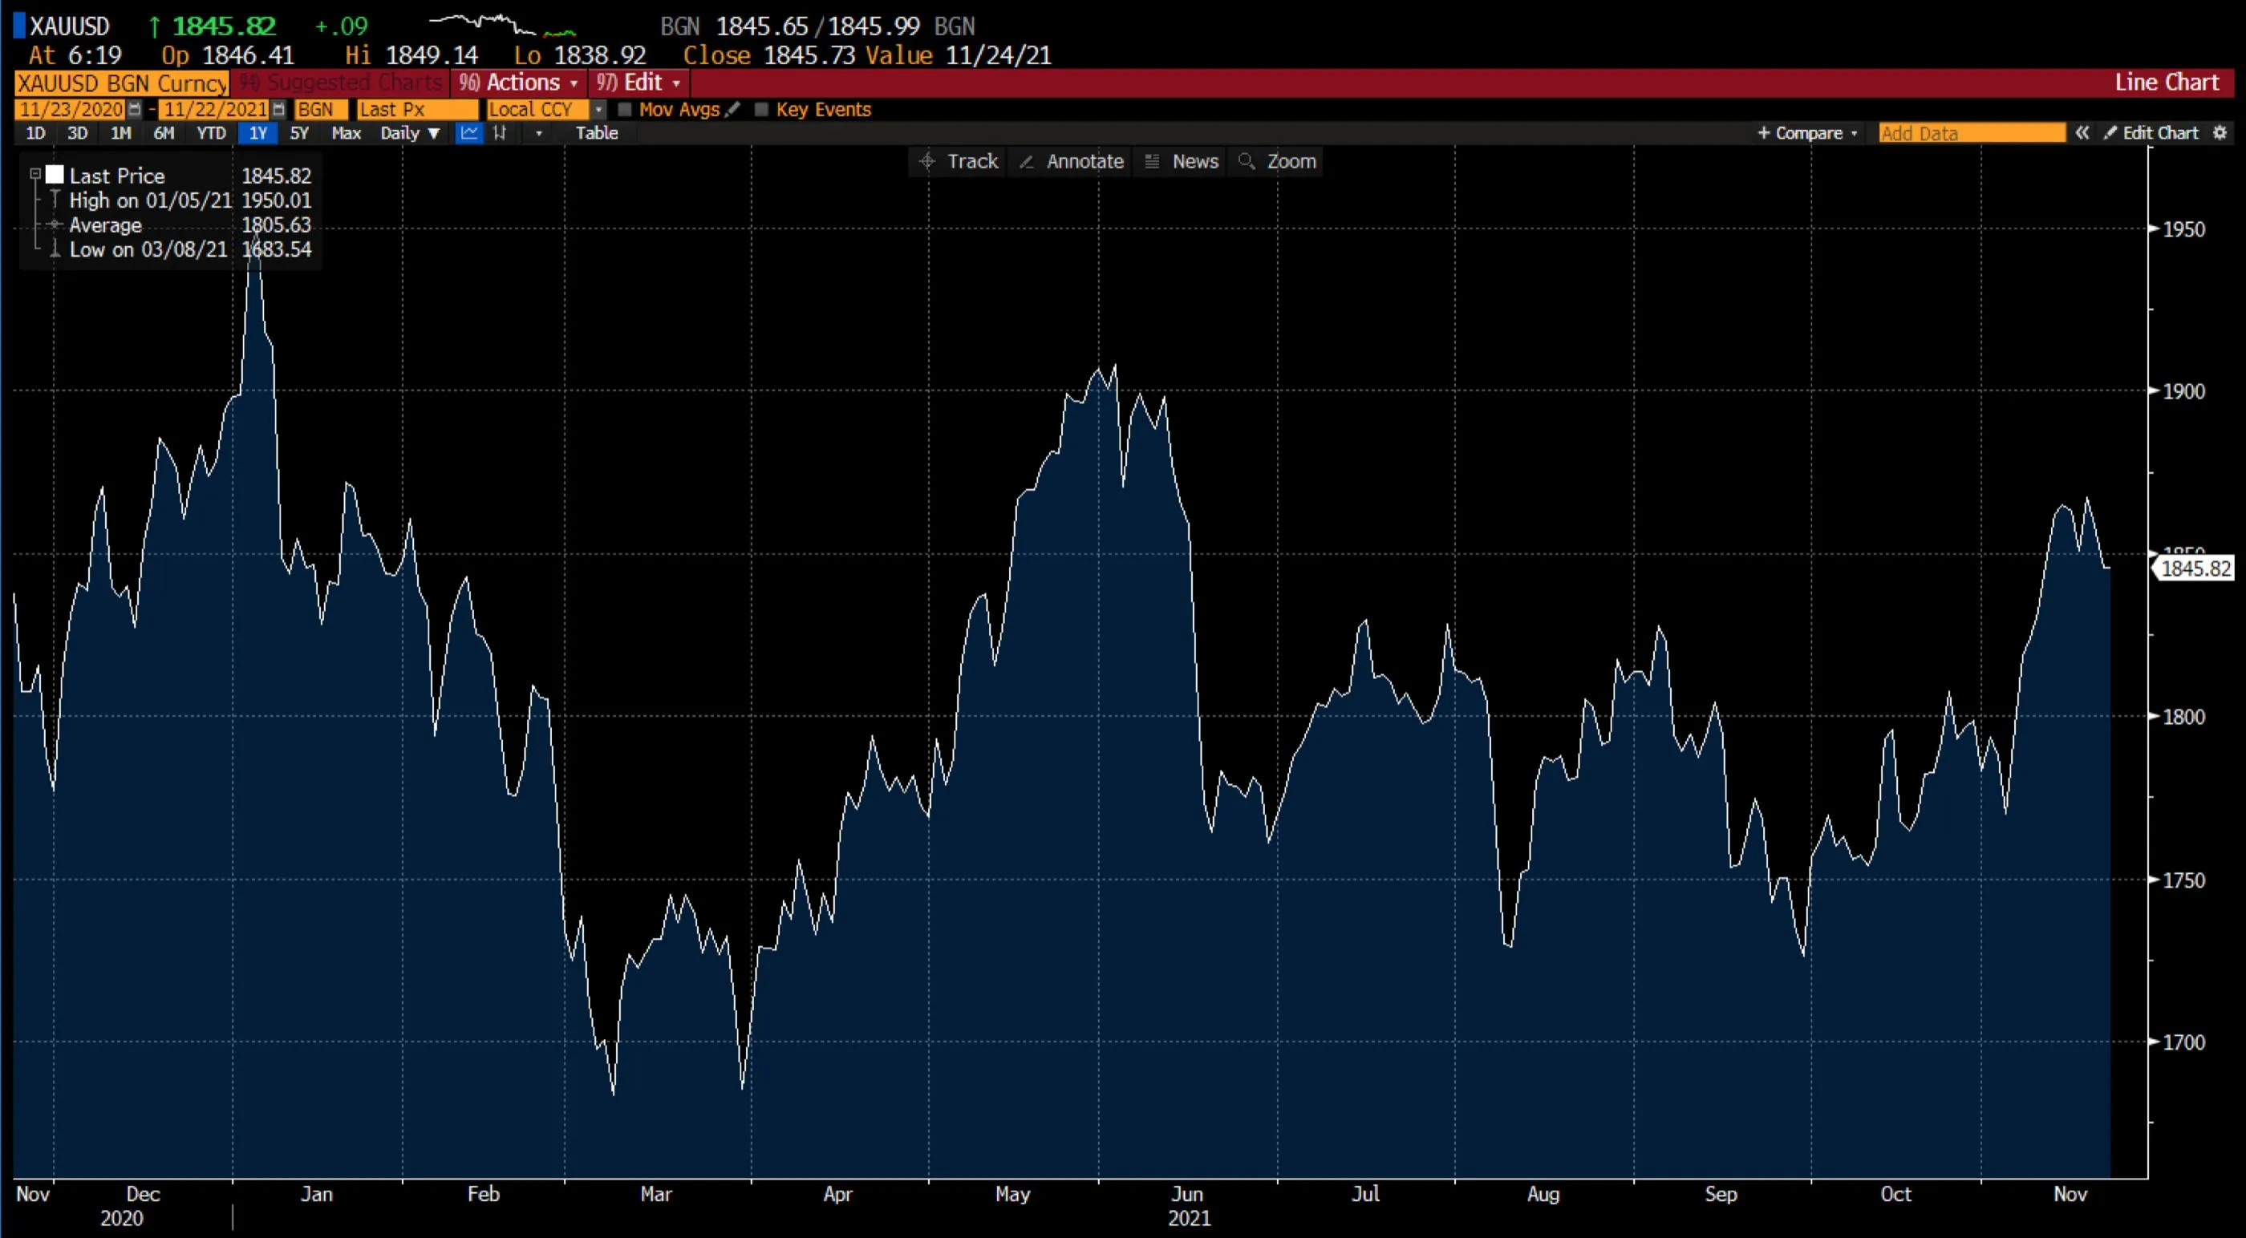Activate the Zoom magnifier tool
The width and height of the screenshot is (2246, 1238).
coord(1276,161)
